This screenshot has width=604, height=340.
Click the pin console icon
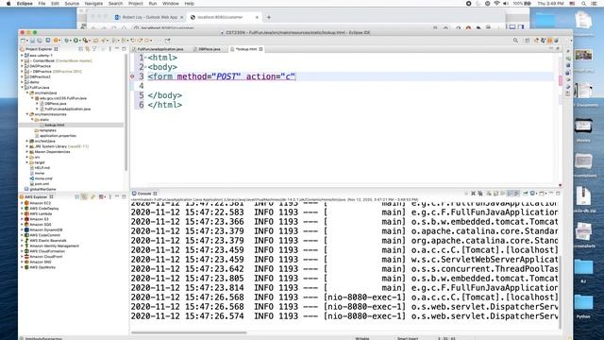525,193
